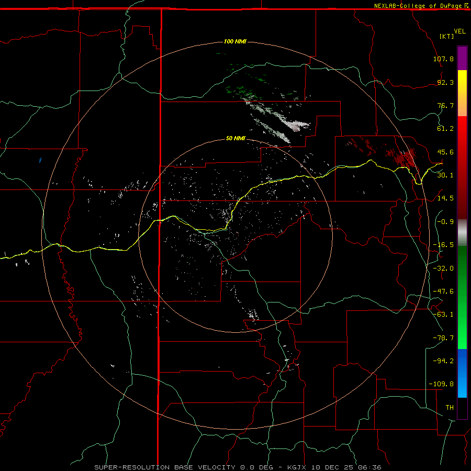Select the -109.8 legend value
This screenshot has height=471, width=471.
pos(441,384)
